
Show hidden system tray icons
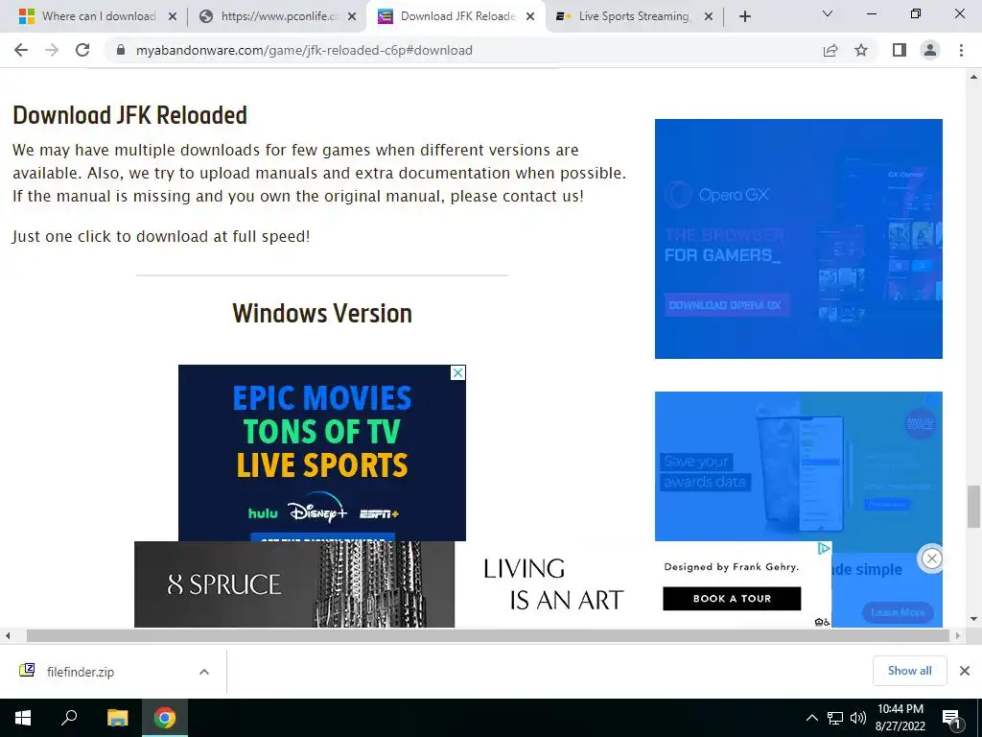(811, 718)
